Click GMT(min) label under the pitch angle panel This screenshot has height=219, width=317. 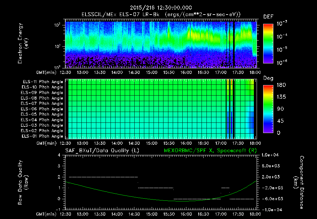coord(46,144)
